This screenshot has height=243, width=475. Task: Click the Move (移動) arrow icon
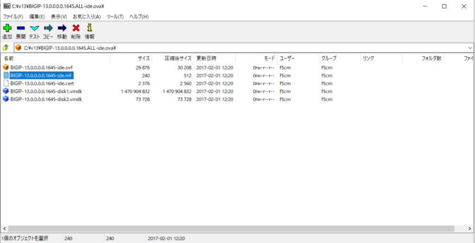pos(62,28)
